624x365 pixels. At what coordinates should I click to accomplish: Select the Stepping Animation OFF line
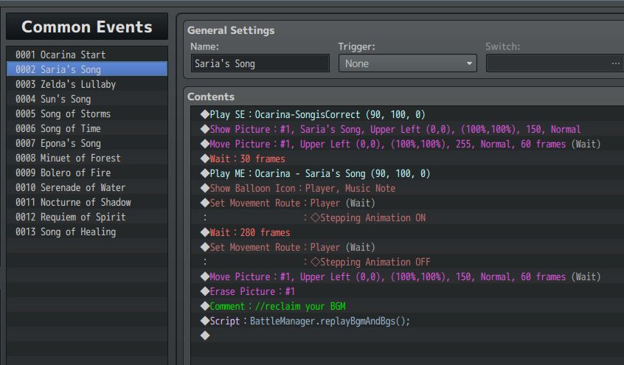pyautogui.click(x=407, y=262)
